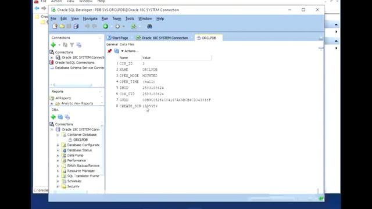Expand the Database Configuration node
Viewport: 372px width, 209px height.
(x=58, y=145)
